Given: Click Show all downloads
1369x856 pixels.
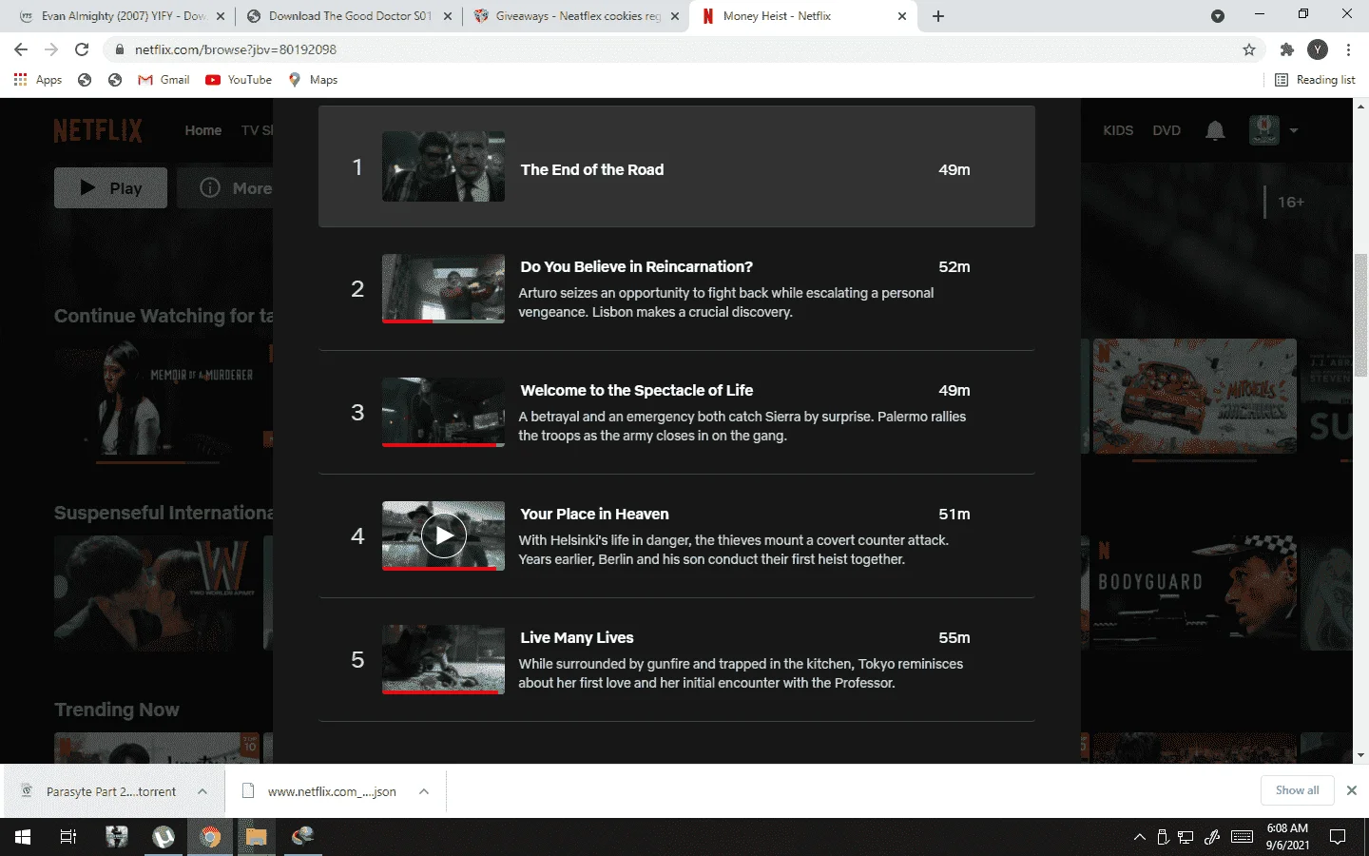Looking at the screenshot, I should coord(1298,790).
